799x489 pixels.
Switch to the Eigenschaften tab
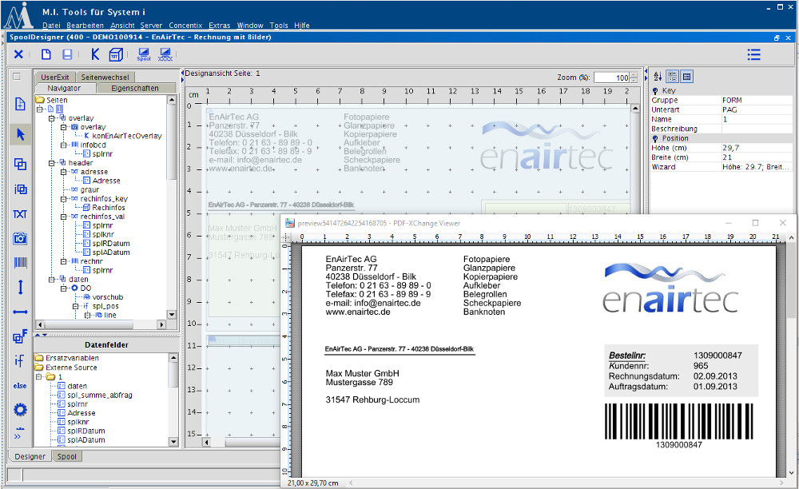(x=134, y=88)
